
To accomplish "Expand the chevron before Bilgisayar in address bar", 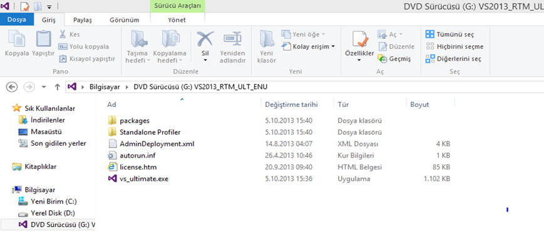I will coord(83,87).
